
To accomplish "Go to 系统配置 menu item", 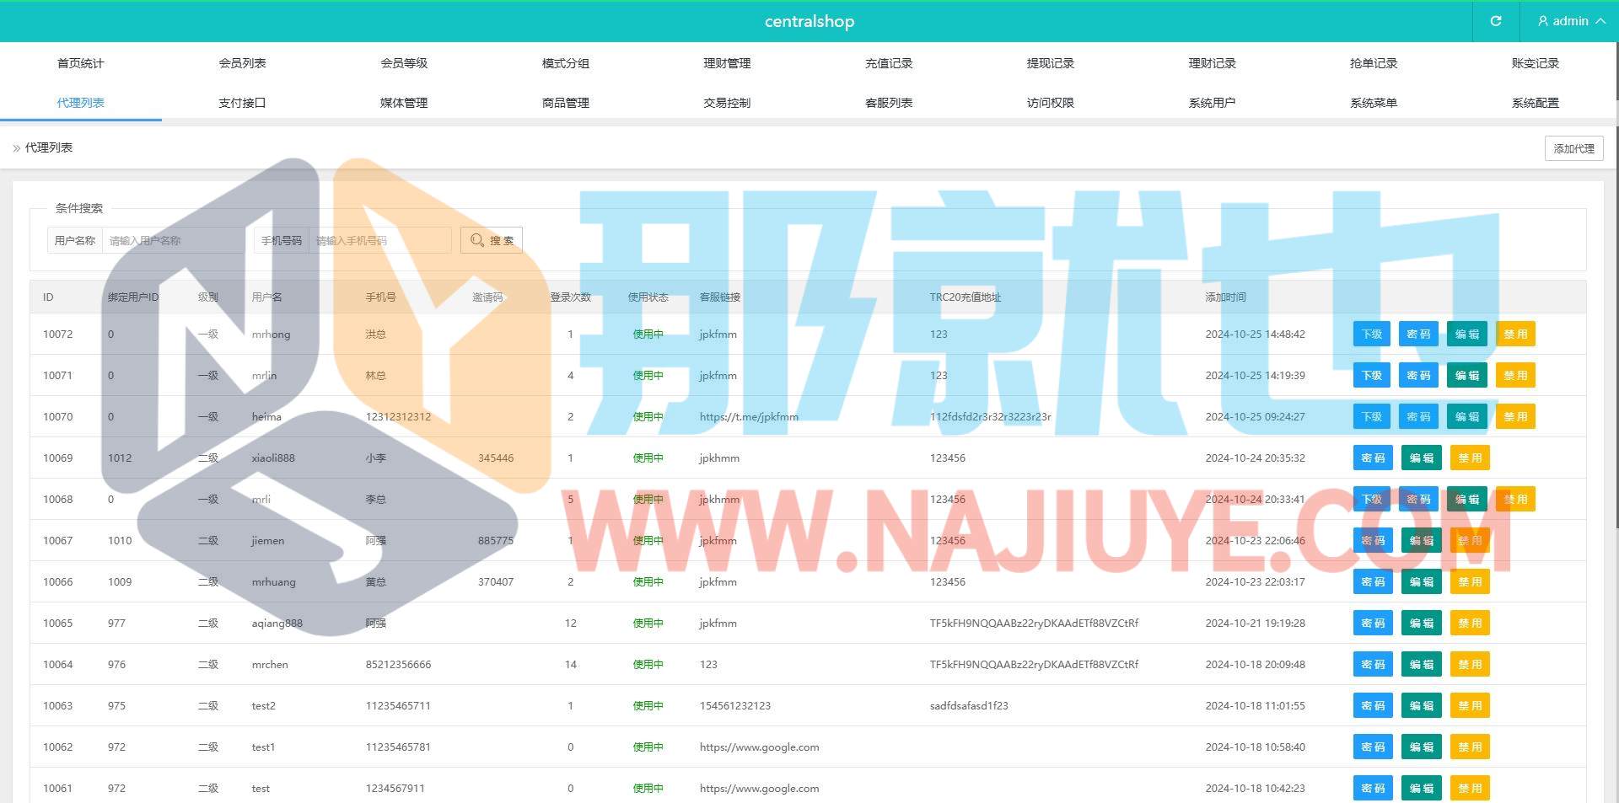I will point(1535,103).
